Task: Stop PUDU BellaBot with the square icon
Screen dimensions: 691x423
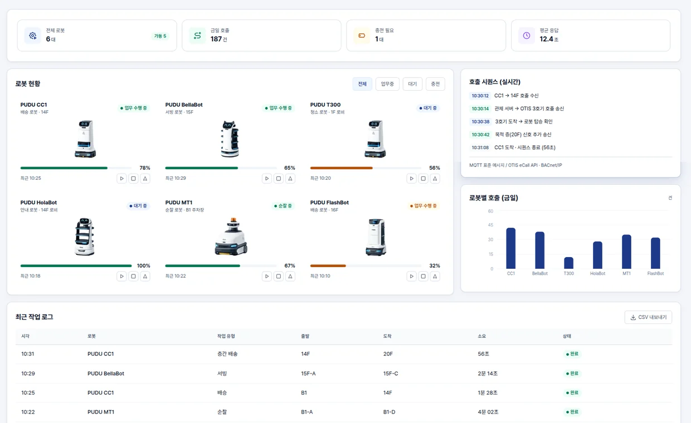Action: (x=278, y=179)
